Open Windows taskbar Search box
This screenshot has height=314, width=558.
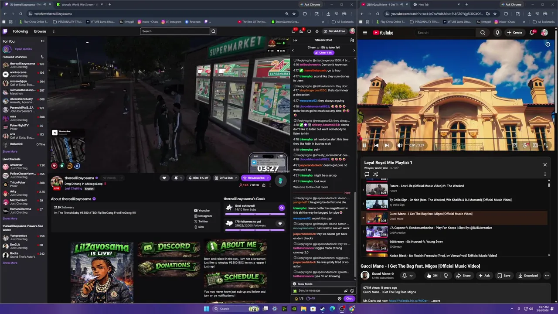pos(235,309)
